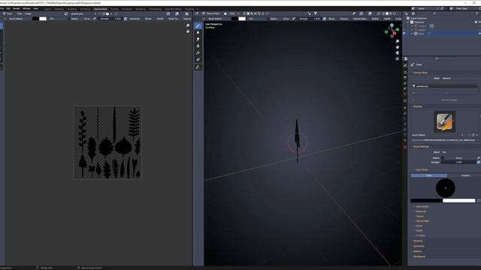Switch to solid viewport shading

pyautogui.click(x=387, y=13)
